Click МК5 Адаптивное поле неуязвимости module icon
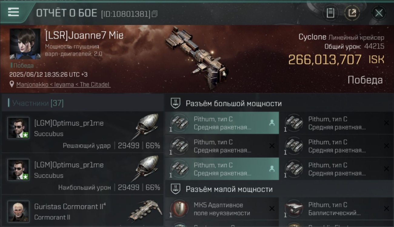The image size is (394, 227). tap(179, 209)
